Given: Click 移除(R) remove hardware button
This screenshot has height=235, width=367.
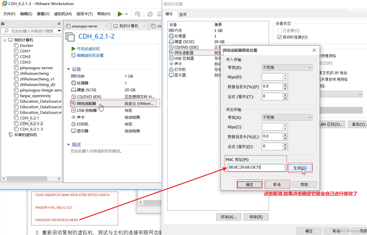Looking at the screenshot, I should click(x=256, y=217).
